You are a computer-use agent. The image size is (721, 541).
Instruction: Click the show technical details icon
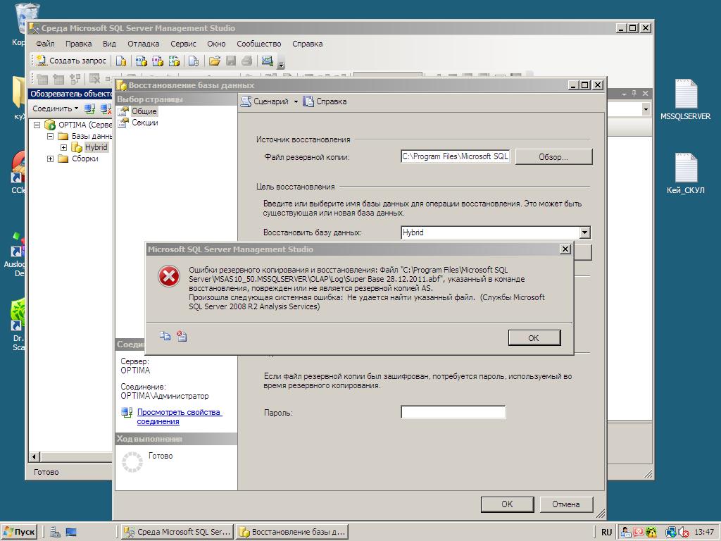click(x=182, y=336)
